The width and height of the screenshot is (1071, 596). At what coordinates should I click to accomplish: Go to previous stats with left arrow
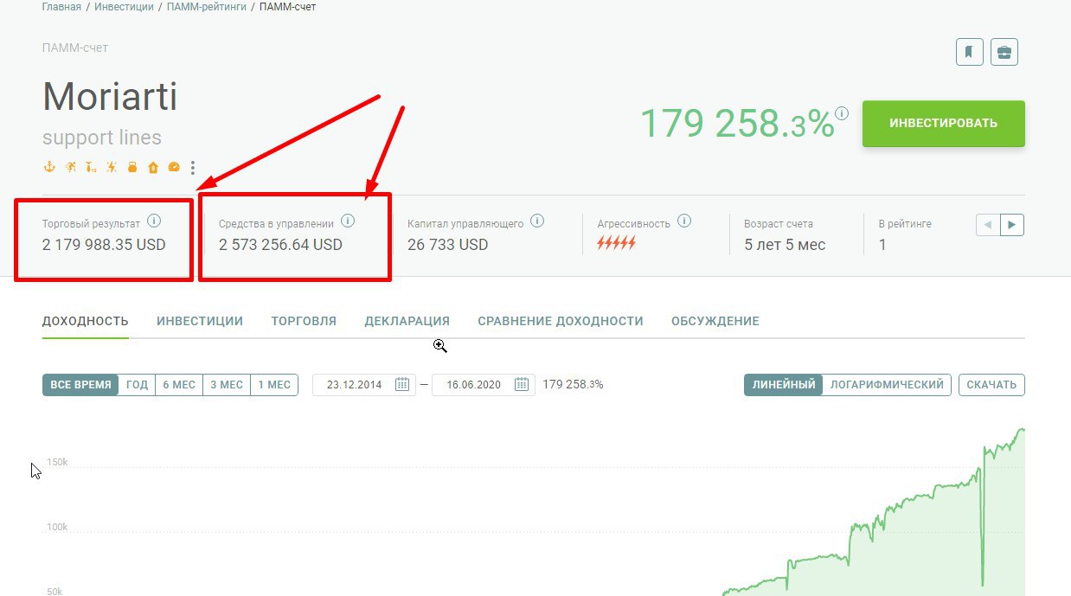point(988,225)
